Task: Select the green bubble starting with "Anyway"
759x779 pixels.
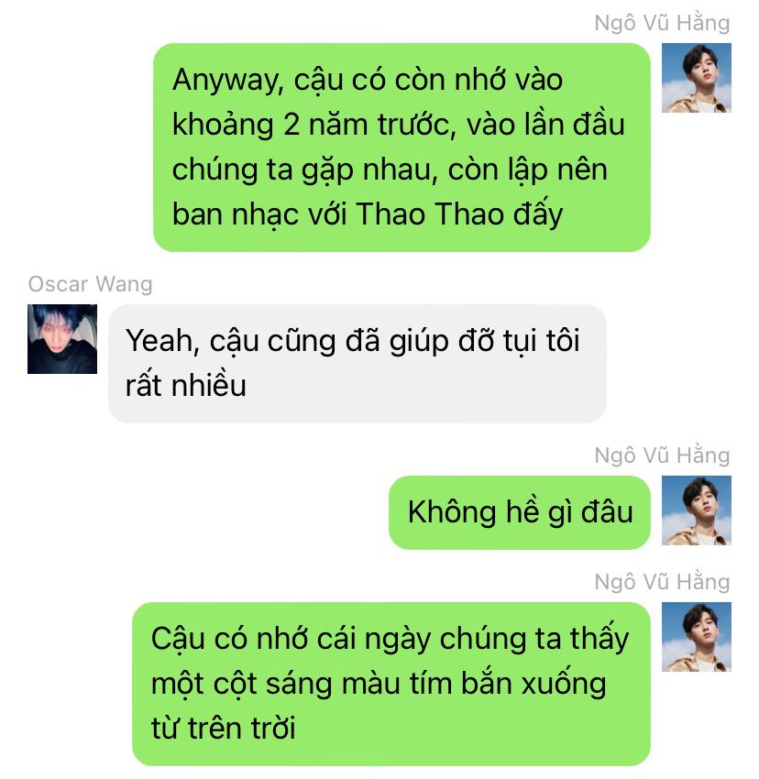Action: click(x=401, y=148)
